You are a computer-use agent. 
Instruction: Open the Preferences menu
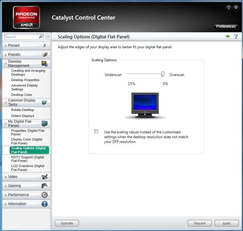coord(226,27)
